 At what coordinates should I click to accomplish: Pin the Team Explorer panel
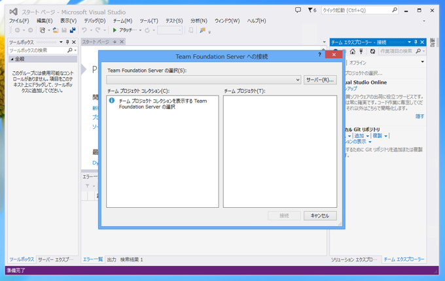416,42
